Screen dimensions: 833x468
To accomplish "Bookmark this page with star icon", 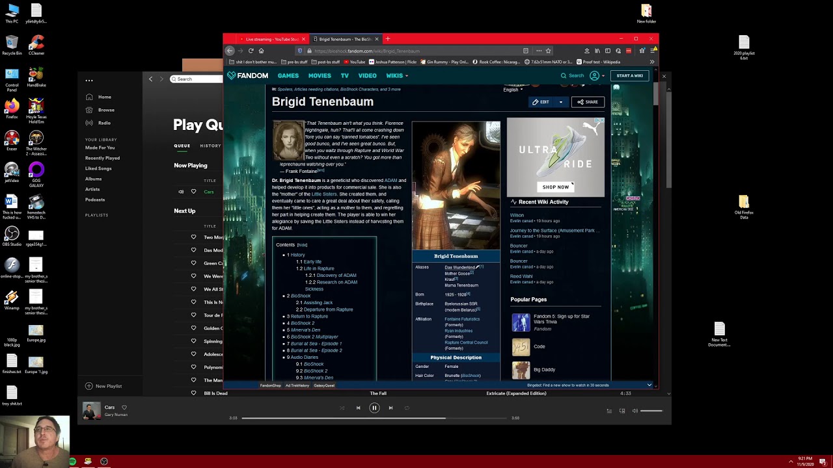I will 548,51.
